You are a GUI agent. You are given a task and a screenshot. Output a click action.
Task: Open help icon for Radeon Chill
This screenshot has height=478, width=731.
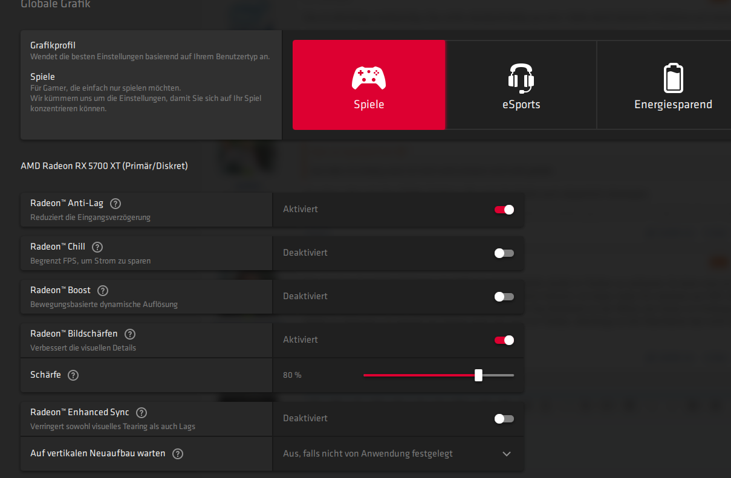pyautogui.click(x=97, y=247)
